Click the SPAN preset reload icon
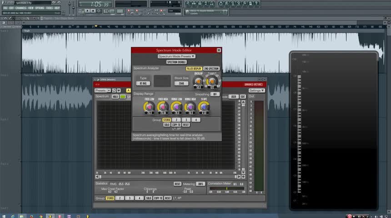Image resolution: width=391 pixels, height=218 pixels. point(114,90)
